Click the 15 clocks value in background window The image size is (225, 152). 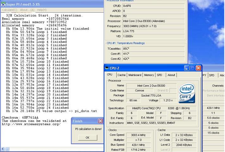(213, 133)
